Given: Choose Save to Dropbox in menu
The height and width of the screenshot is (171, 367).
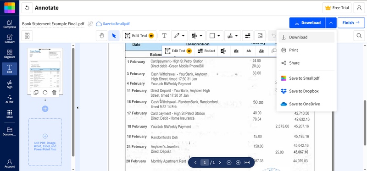Looking at the screenshot, I should pyautogui.click(x=306, y=91).
